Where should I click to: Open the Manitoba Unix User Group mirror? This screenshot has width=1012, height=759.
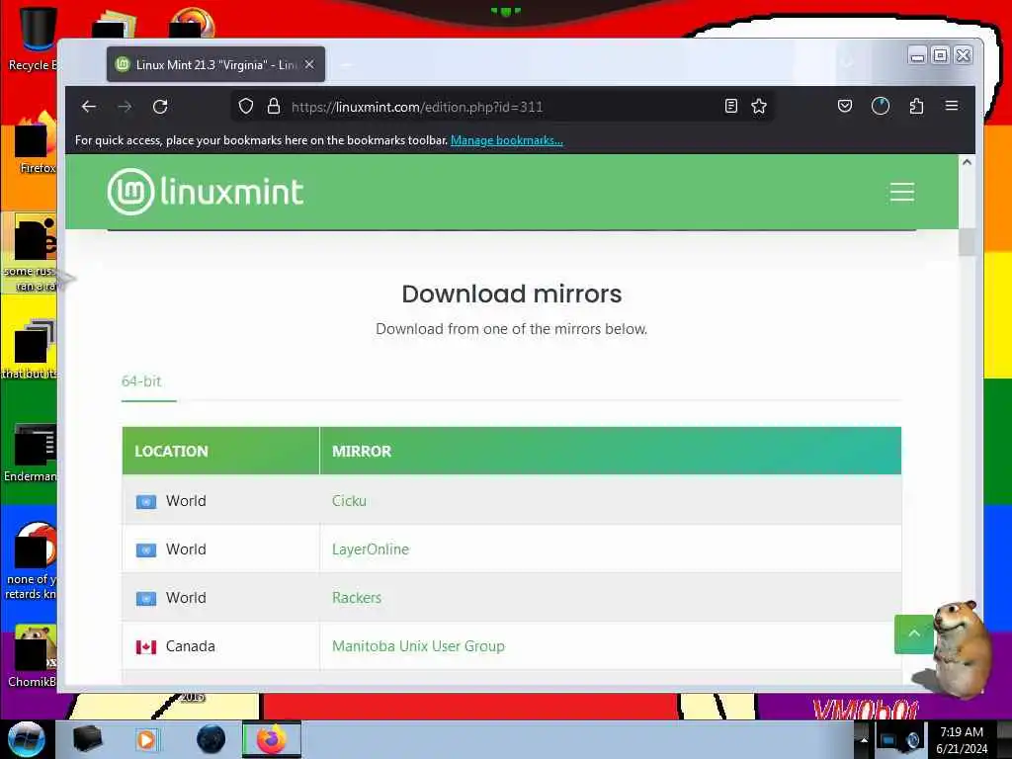[x=418, y=646]
